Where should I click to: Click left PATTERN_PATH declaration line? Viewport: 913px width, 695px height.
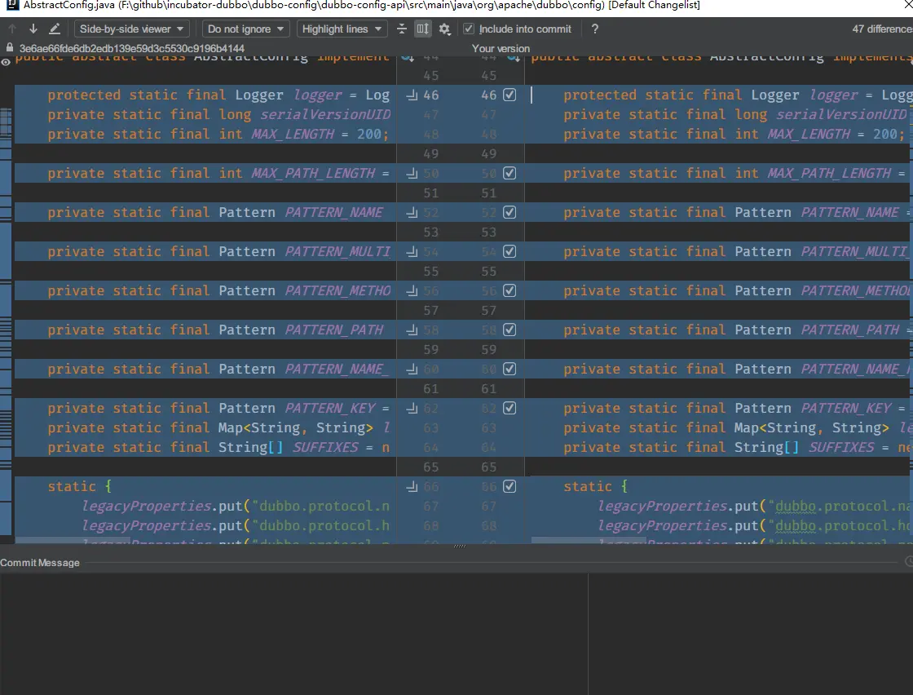click(215, 330)
